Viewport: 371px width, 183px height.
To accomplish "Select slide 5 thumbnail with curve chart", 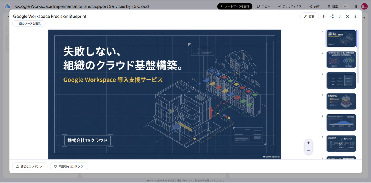I will (341, 122).
